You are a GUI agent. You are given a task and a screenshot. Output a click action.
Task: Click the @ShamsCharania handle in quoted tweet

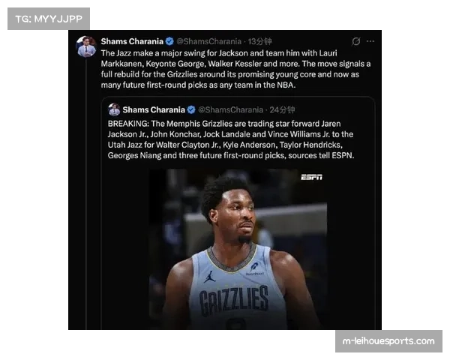[231, 109]
